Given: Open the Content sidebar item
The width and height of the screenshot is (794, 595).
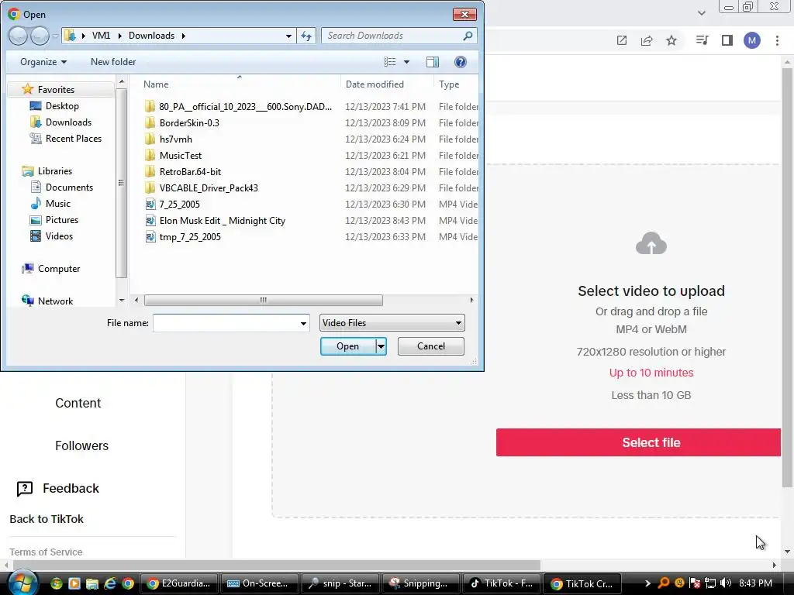Looking at the screenshot, I should pyautogui.click(x=78, y=403).
